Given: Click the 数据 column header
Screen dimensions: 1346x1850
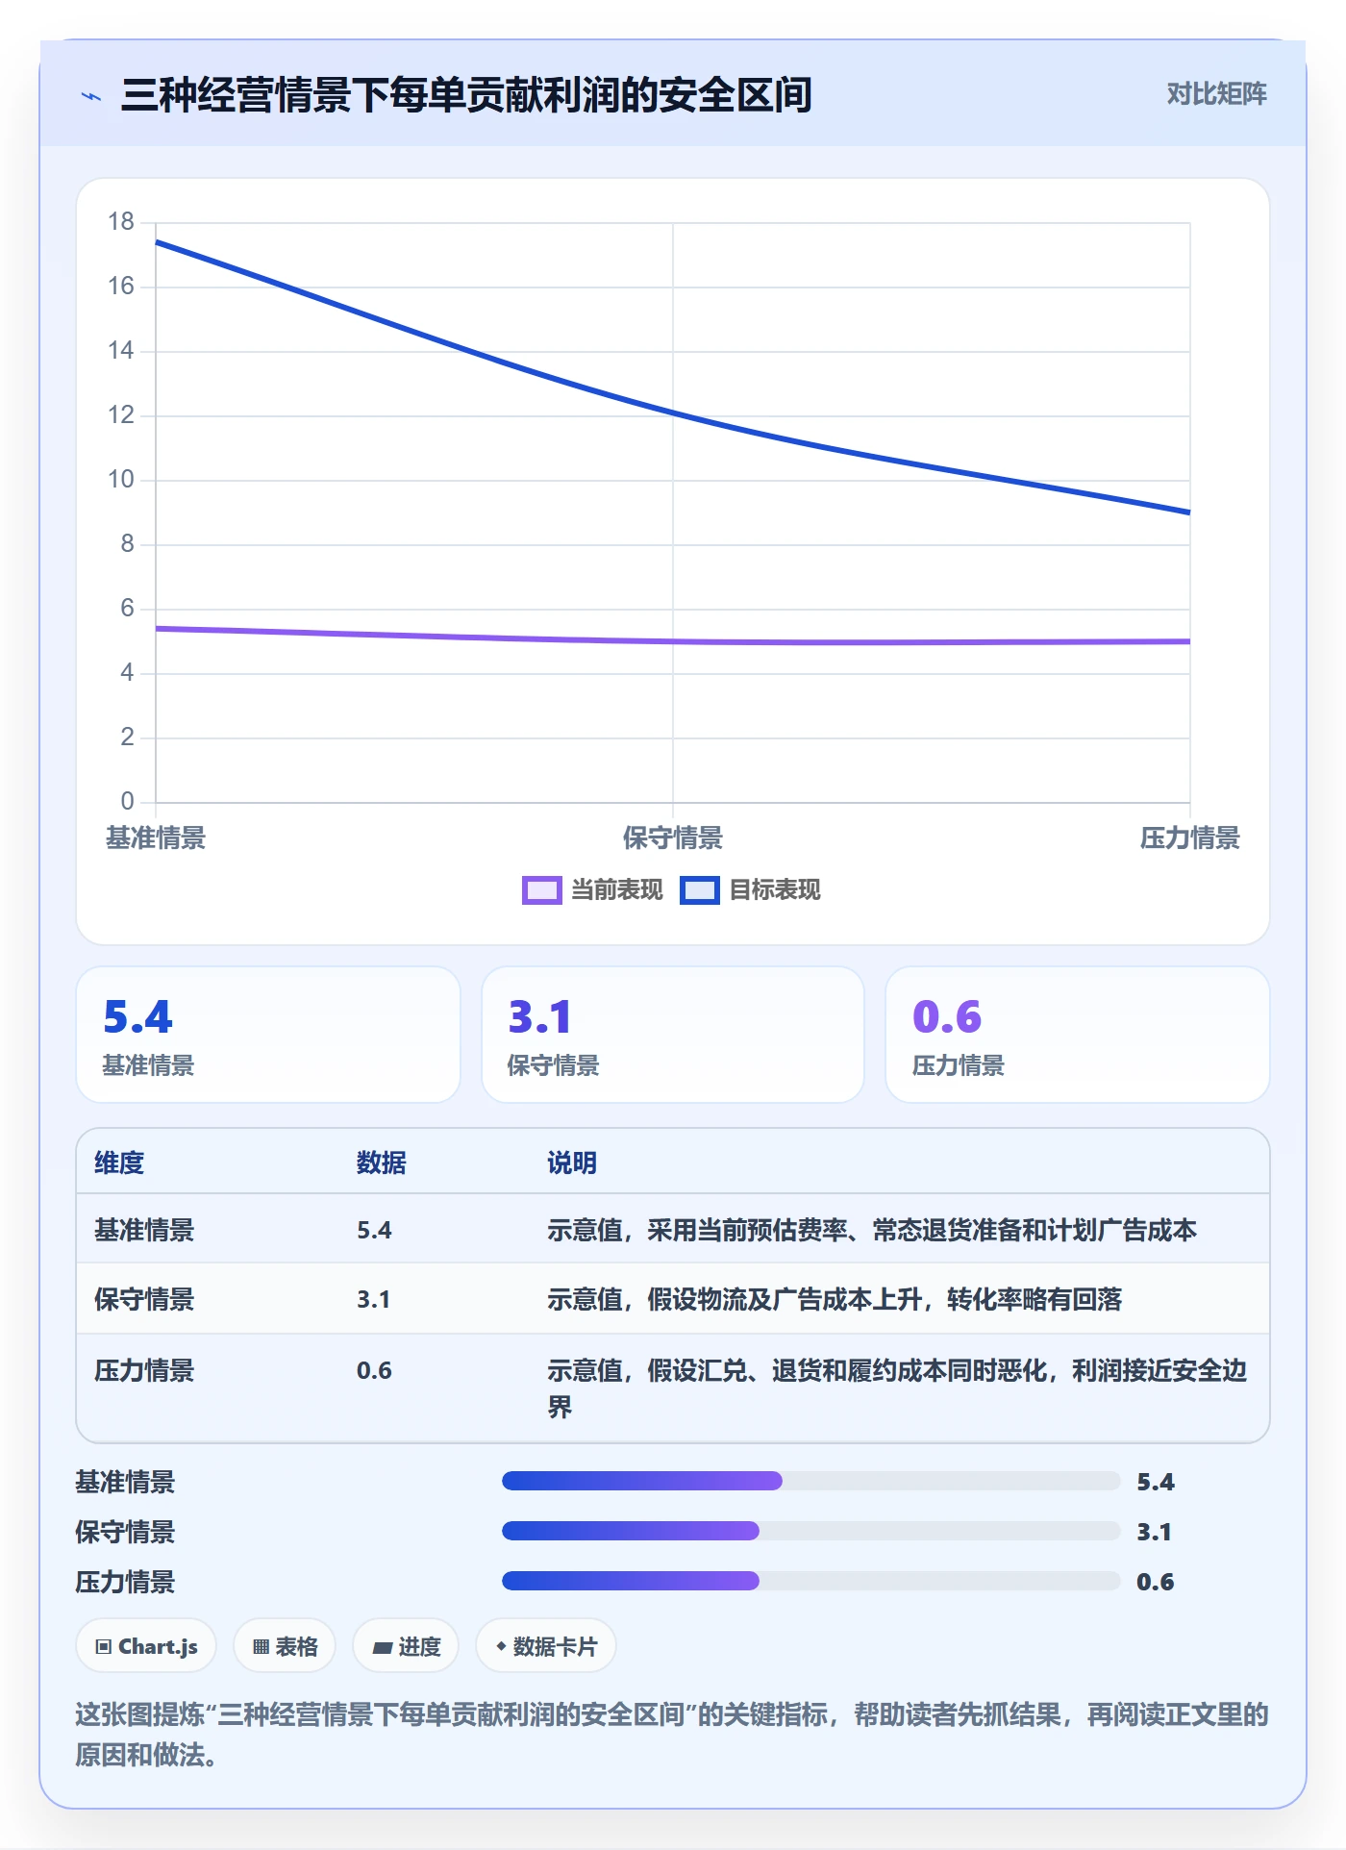Looking at the screenshot, I should click(x=382, y=1162).
